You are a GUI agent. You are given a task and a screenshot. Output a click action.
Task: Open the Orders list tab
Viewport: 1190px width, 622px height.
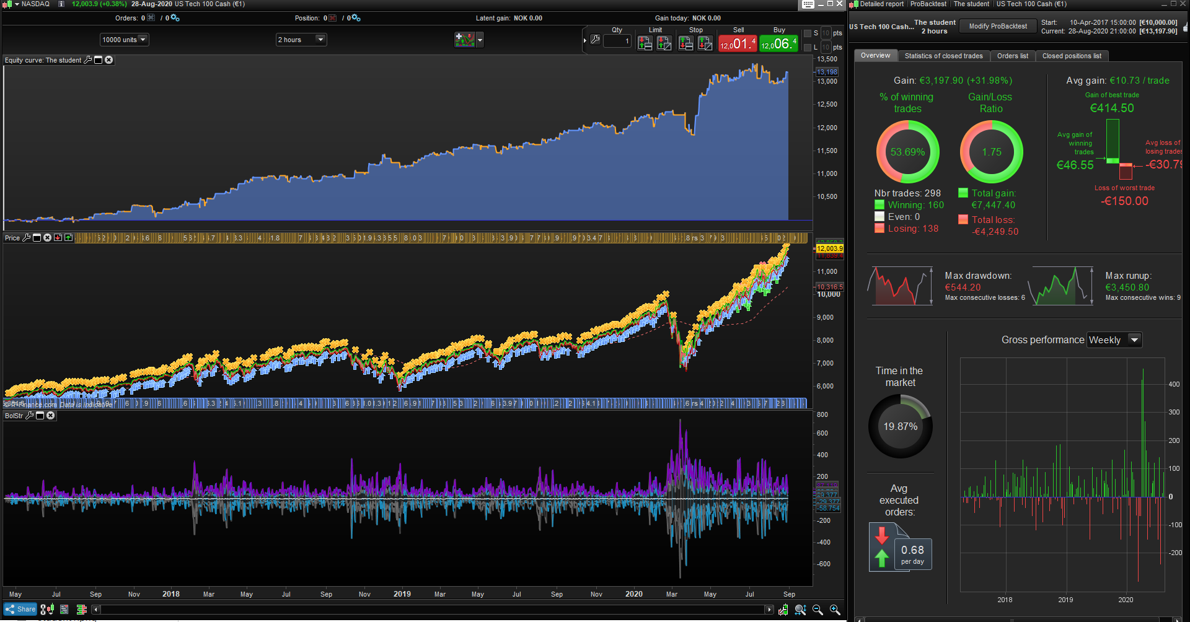tap(1012, 56)
